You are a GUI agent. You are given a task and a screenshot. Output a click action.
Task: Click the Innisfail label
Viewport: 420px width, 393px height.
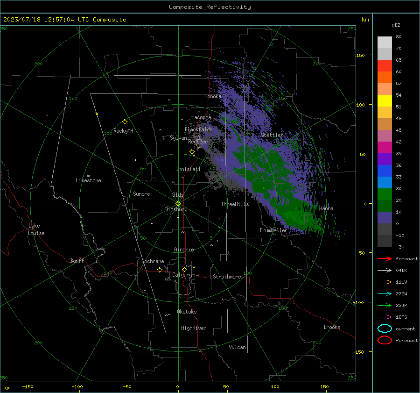point(188,169)
